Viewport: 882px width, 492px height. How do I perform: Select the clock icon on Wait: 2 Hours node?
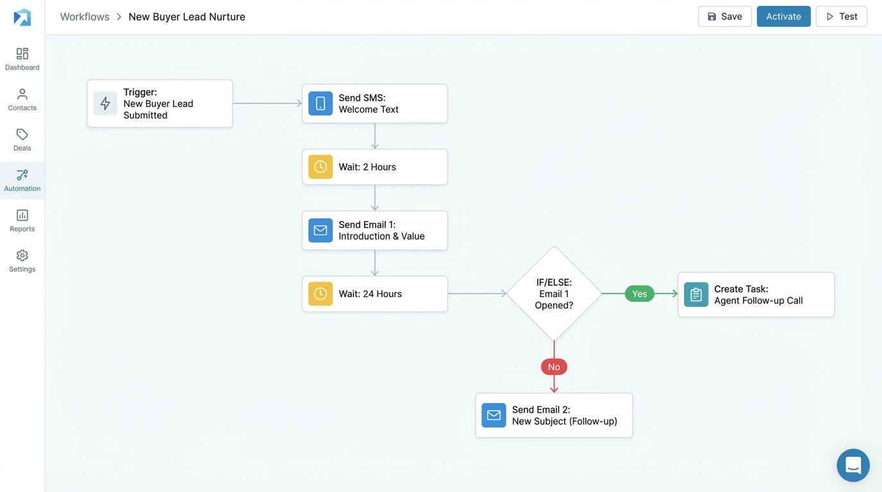coord(320,167)
